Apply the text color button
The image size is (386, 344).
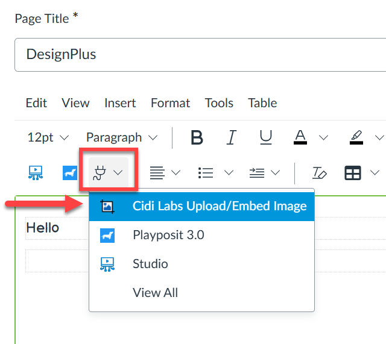(301, 137)
